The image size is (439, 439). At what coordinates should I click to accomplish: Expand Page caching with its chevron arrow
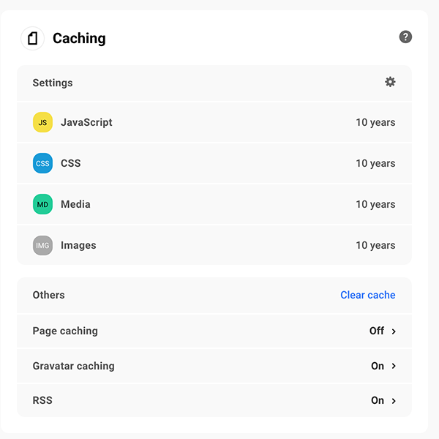[394, 331]
